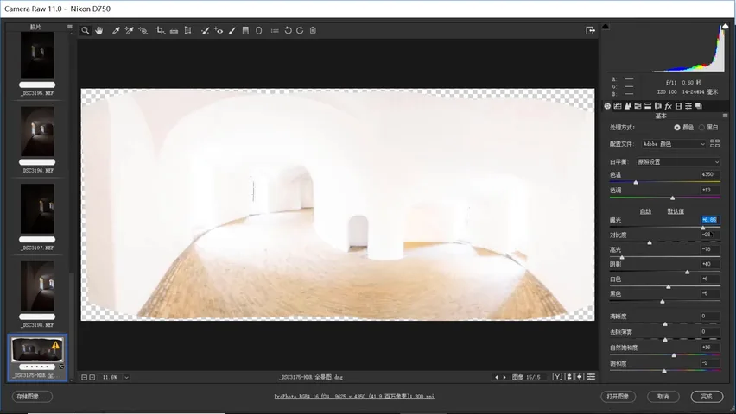Rotate image clockwise
This screenshot has width=736, height=414.
coord(300,30)
